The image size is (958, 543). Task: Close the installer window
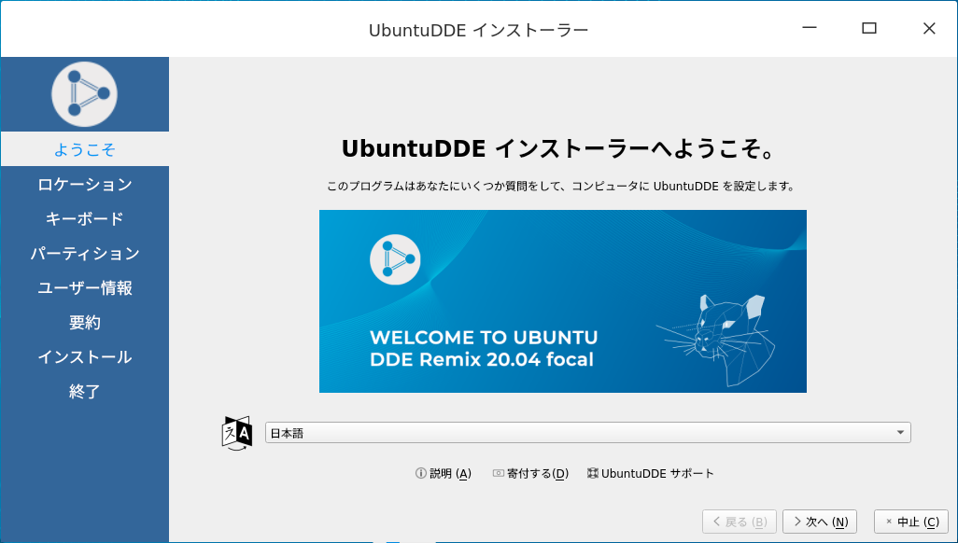coord(929,28)
